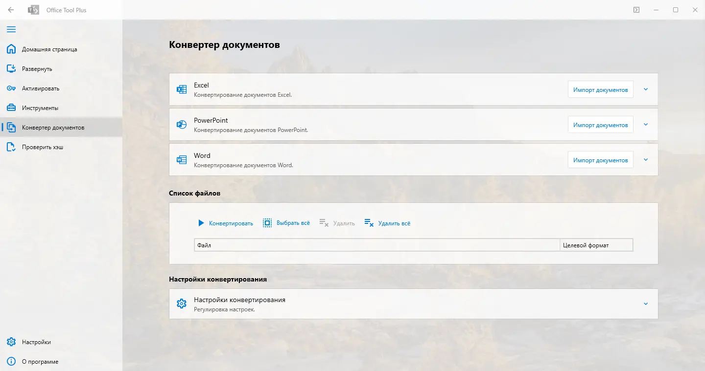Click the text Конвертирование документов PowerPoint.

pos(251,130)
